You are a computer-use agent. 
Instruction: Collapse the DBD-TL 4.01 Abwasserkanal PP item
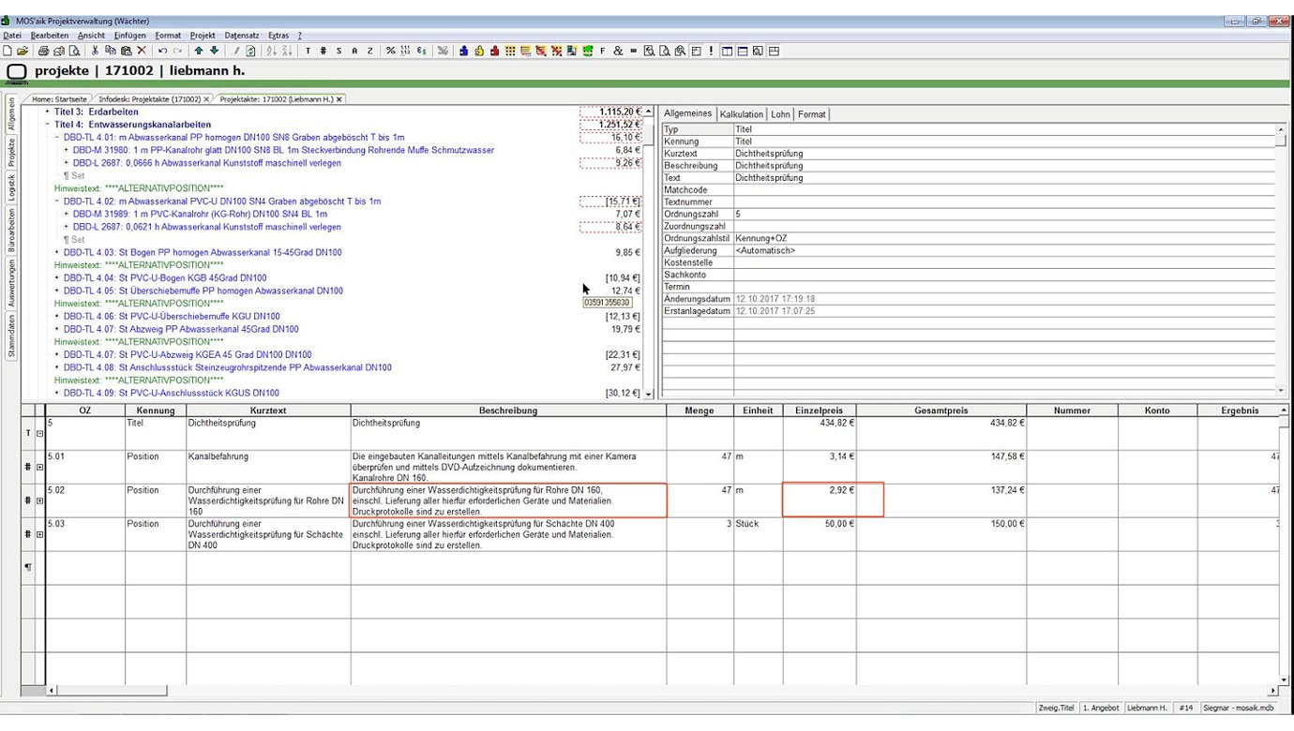pyautogui.click(x=57, y=137)
